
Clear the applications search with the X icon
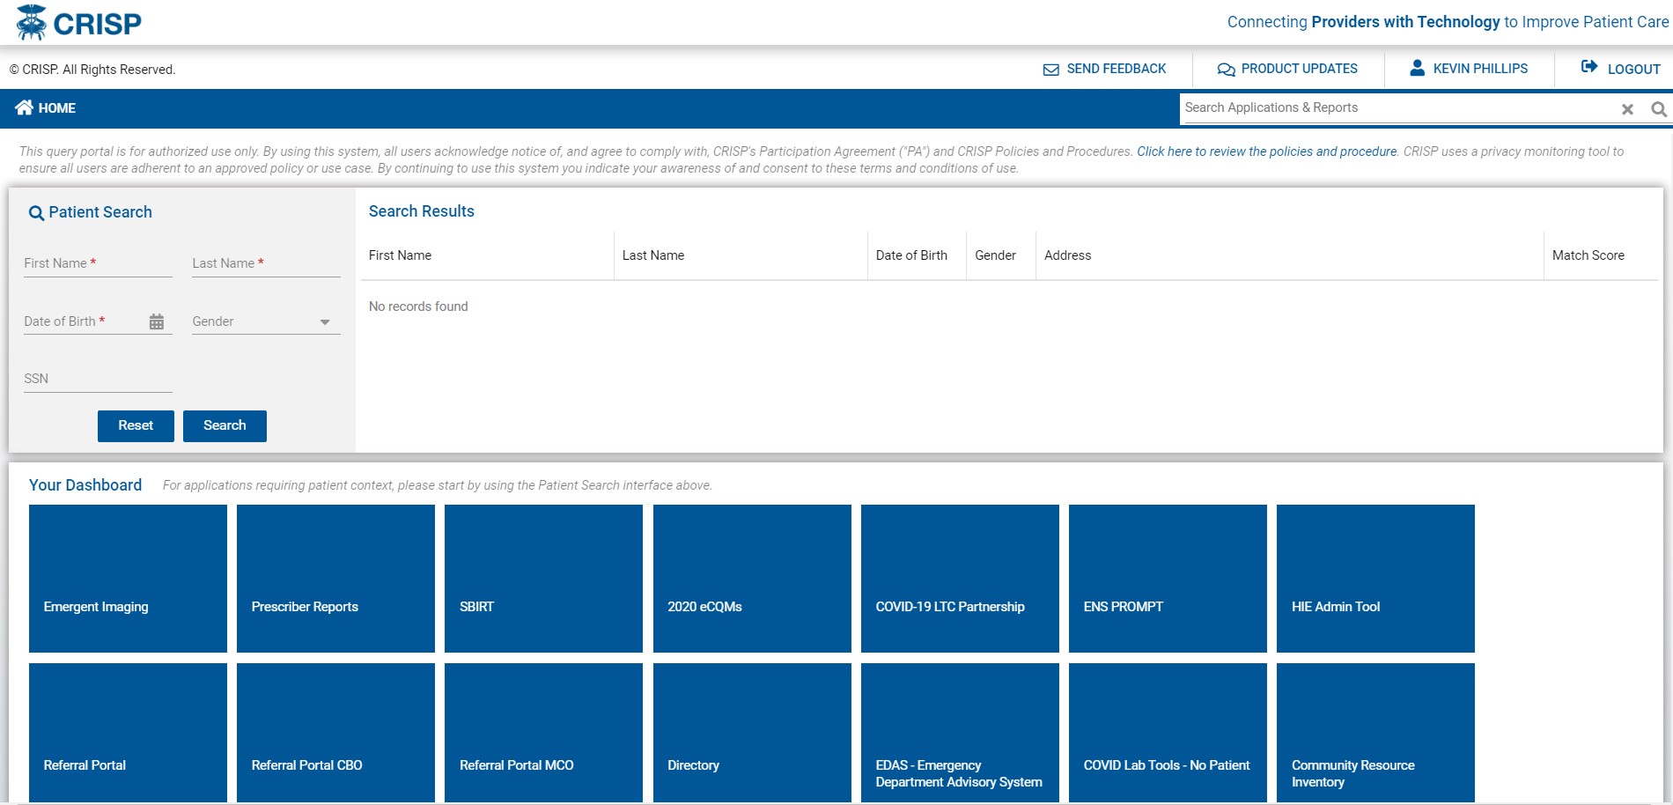[1627, 109]
